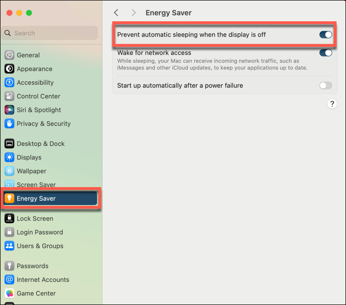Click the General gear icon in sidebar

(x=9, y=55)
